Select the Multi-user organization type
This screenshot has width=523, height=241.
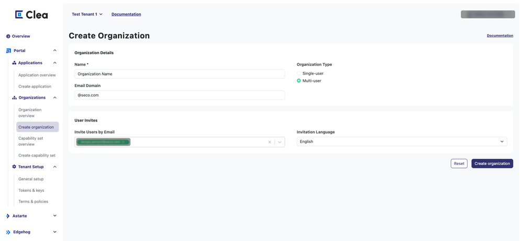click(x=299, y=81)
